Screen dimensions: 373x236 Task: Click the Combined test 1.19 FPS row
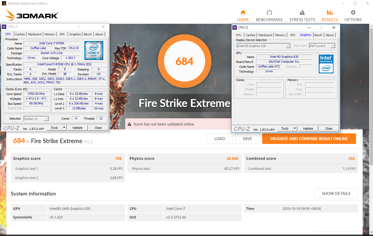click(301, 168)
